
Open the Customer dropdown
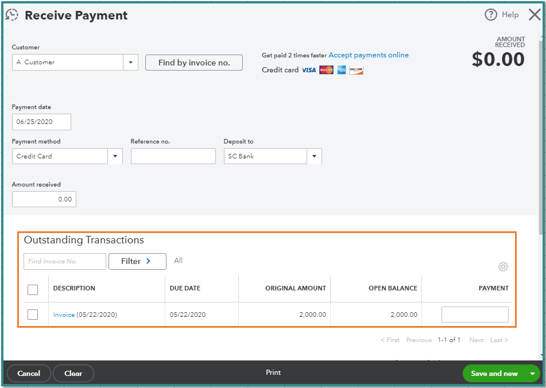click(x=130, y=62)
